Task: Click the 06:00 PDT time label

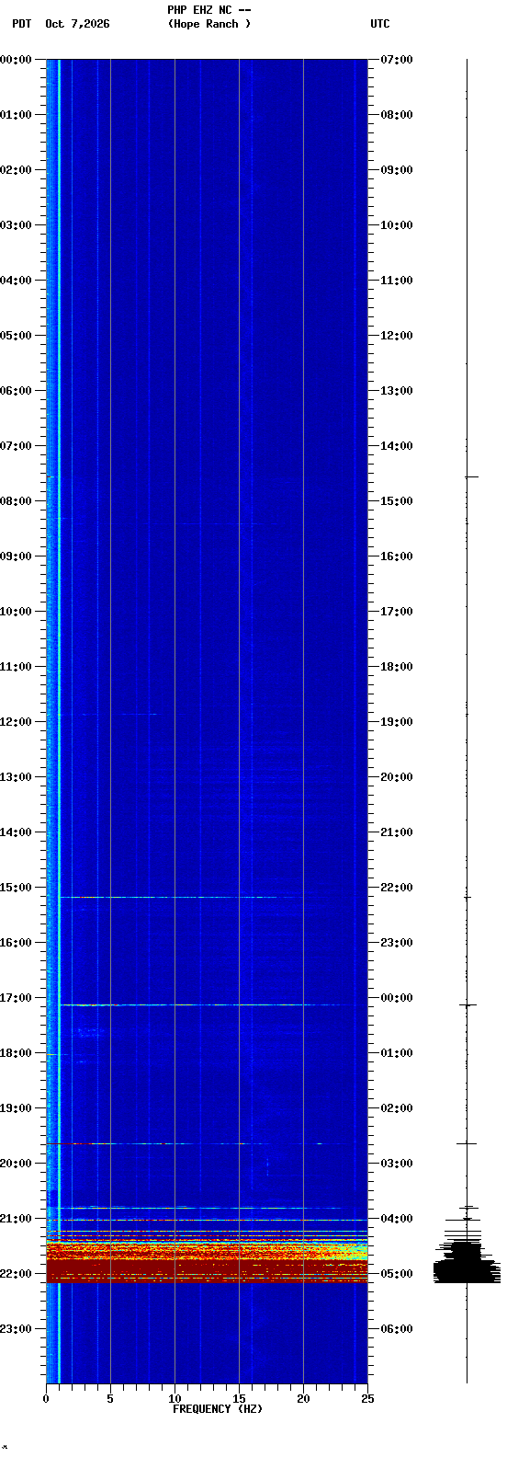Action: (x=16, y=391)
